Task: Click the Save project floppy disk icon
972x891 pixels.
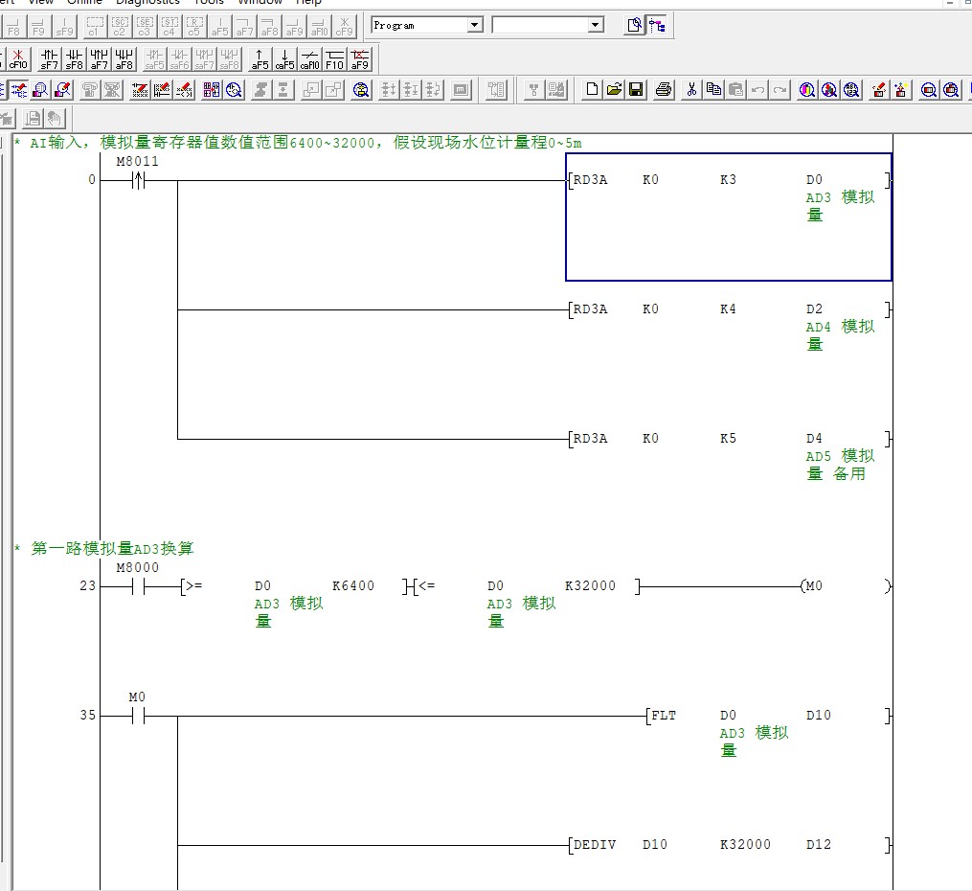Action: pyautogui.click(x=636, y=90)
